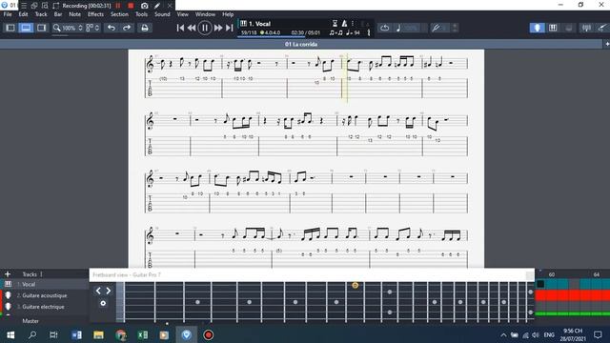Move fretboard view left with arrow
The image size is (610, 343).
coord(98,291)
